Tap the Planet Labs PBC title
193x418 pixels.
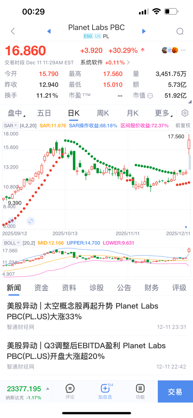(96, 27)
